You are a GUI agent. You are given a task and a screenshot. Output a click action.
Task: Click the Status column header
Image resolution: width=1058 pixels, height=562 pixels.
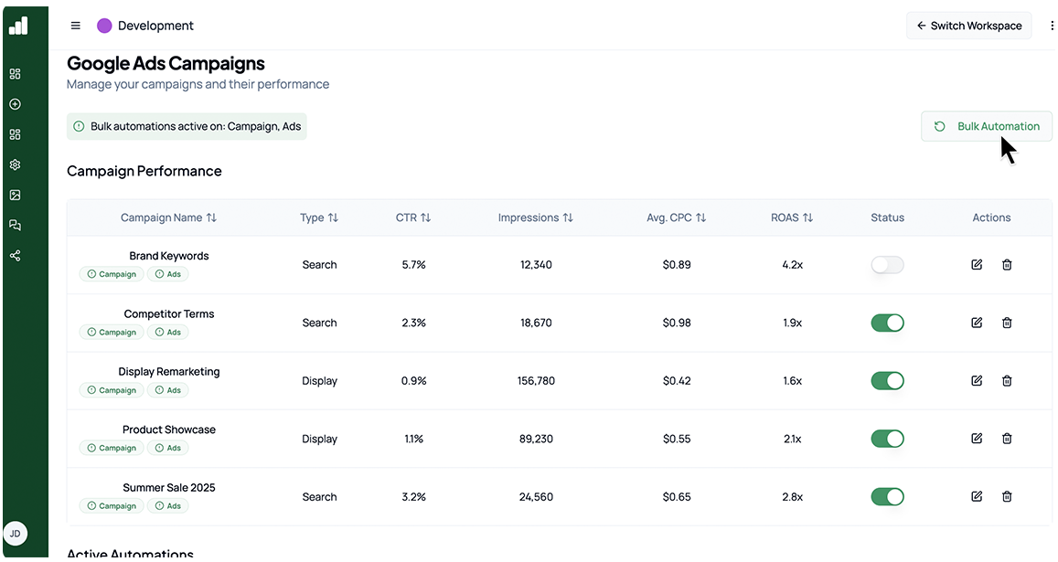pyautogui.click(x=887, y=217)
